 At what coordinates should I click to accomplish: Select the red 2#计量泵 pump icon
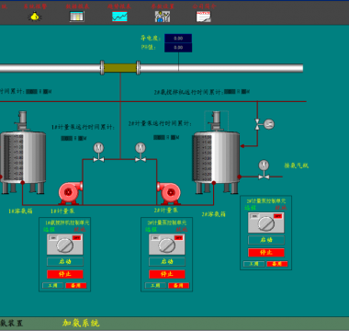coord(168,193)
